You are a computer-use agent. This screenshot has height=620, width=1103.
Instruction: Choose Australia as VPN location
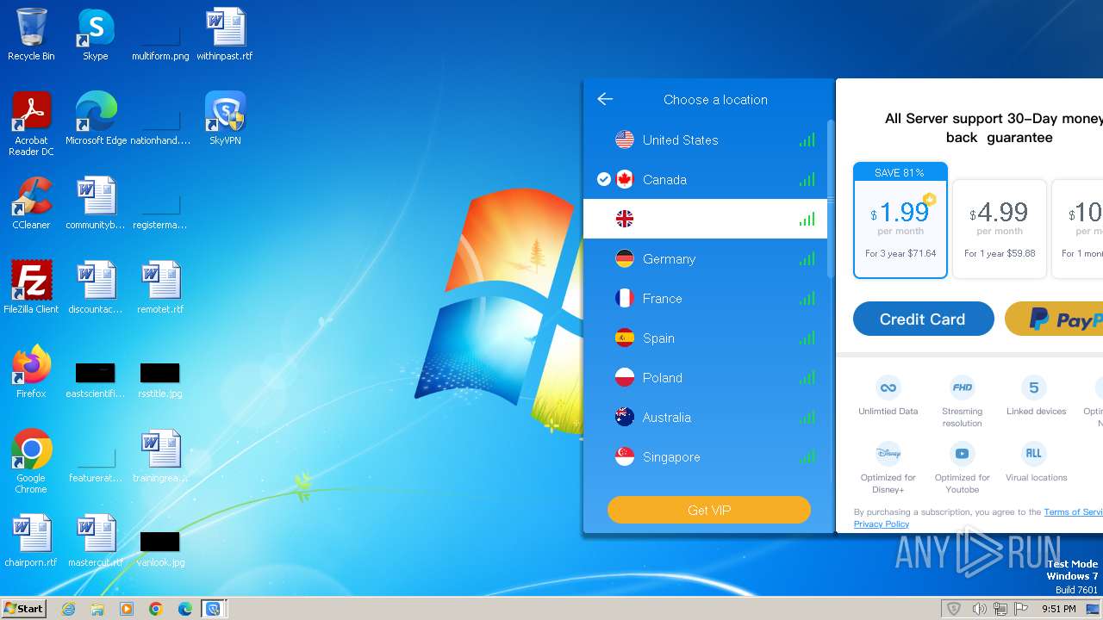click(x=705, y=417)
